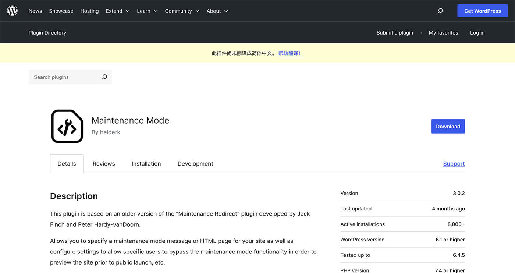
Task: Click the '4 months ago' value
Action: click(448, 209)
